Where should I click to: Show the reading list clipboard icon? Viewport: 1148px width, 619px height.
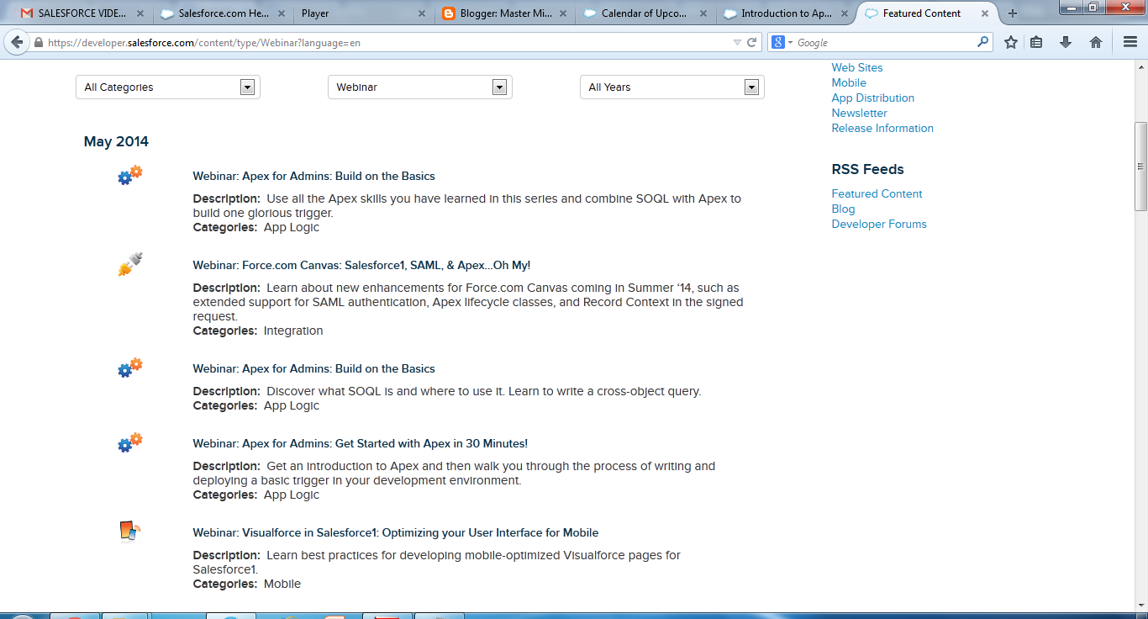pyautogui.click(x=1035, y=41)
